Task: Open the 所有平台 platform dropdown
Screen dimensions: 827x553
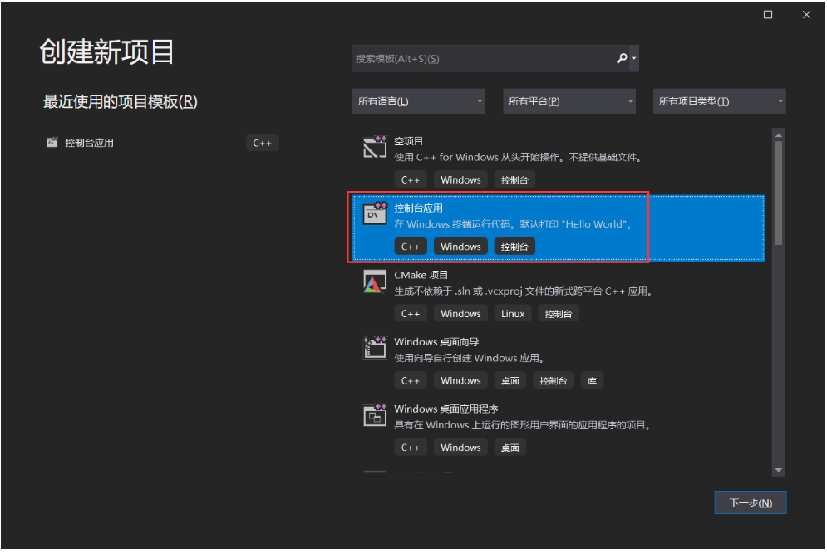Action: click(x=569, y=100)
